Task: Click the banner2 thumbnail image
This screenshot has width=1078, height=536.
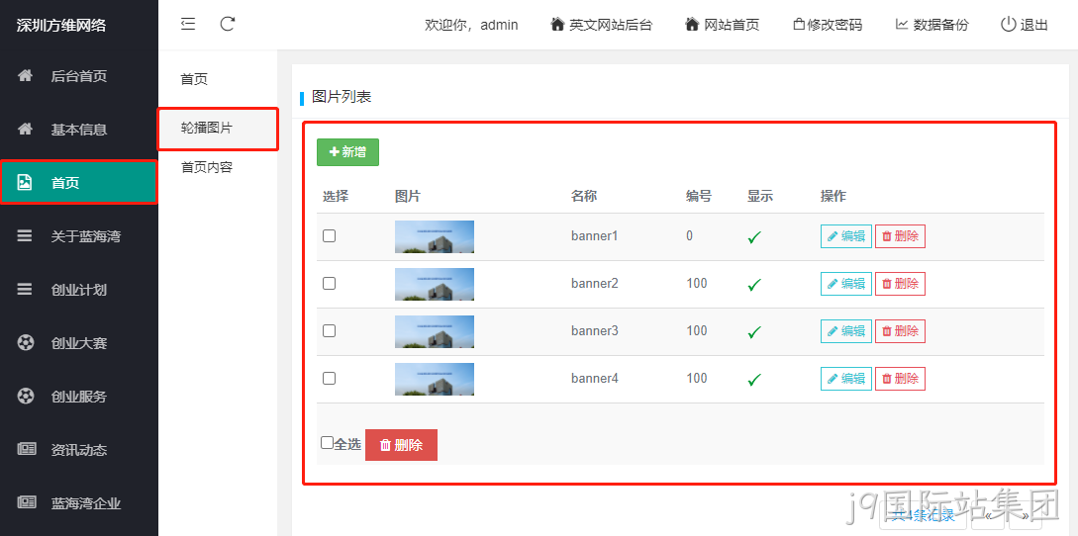Action: tap(435, 284)
